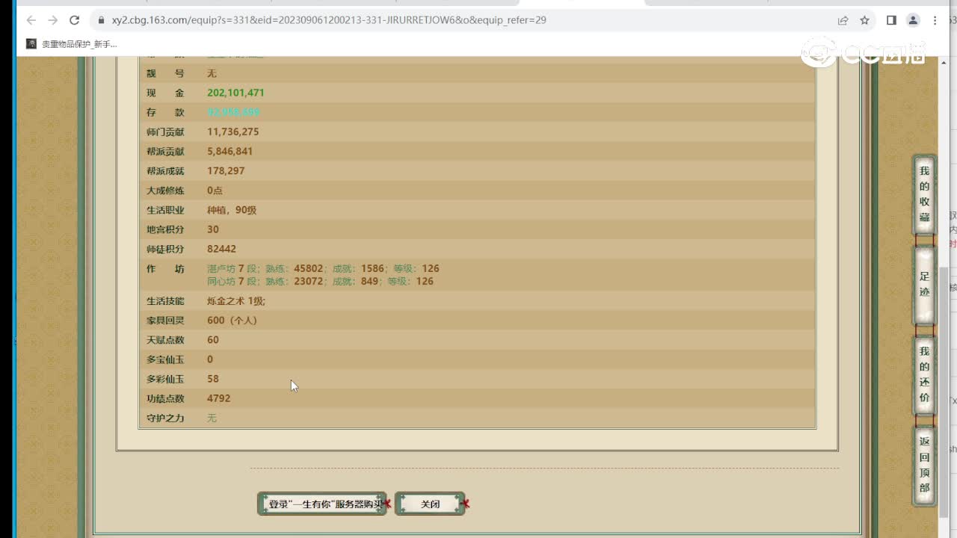Select 师徒积分 value 82442
The height and width of the screenshot is (538, 957).
click(x=221, y=249)
